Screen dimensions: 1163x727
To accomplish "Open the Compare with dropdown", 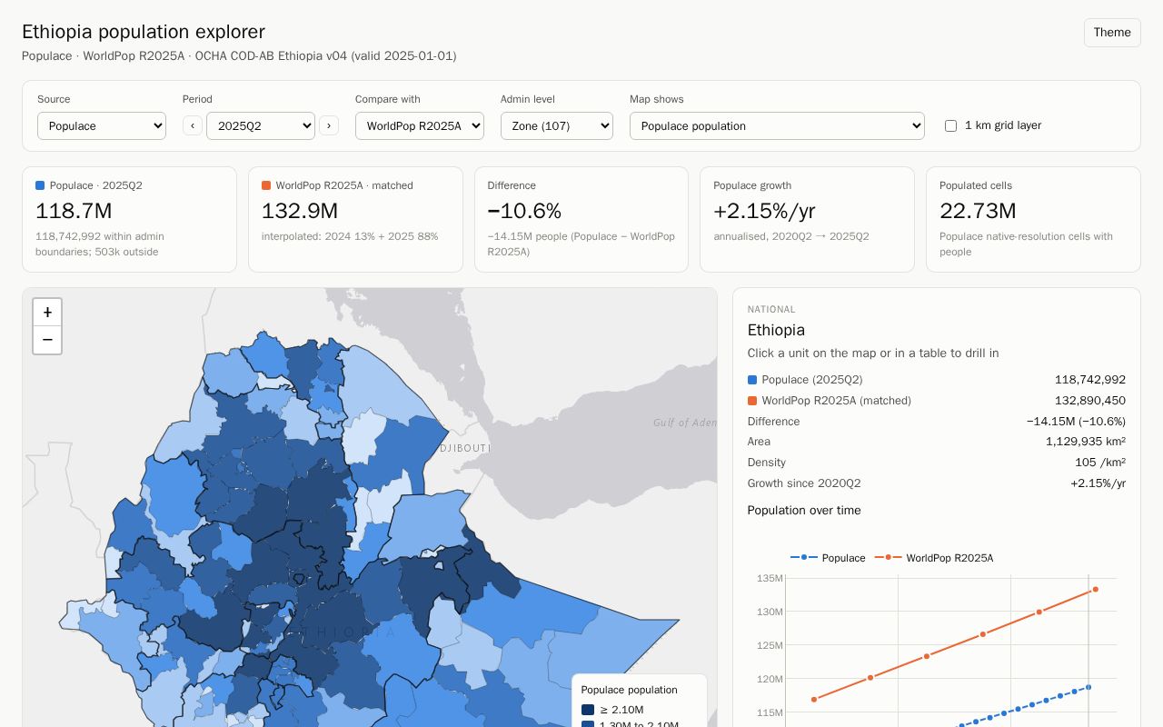I will point(420,125).
